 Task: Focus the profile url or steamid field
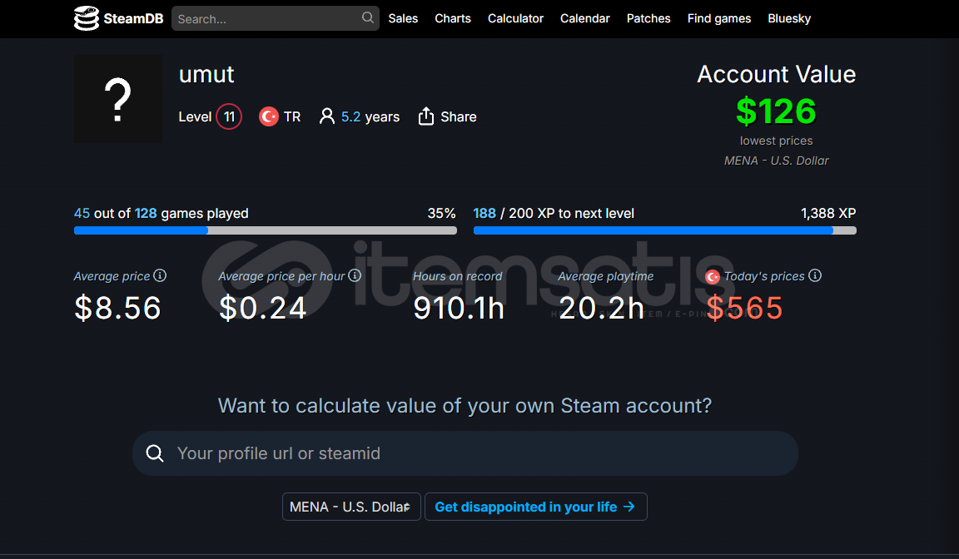click(x=465, y=453)
